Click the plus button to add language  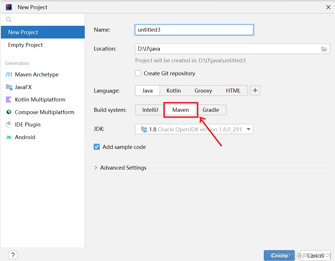[255, 90]
